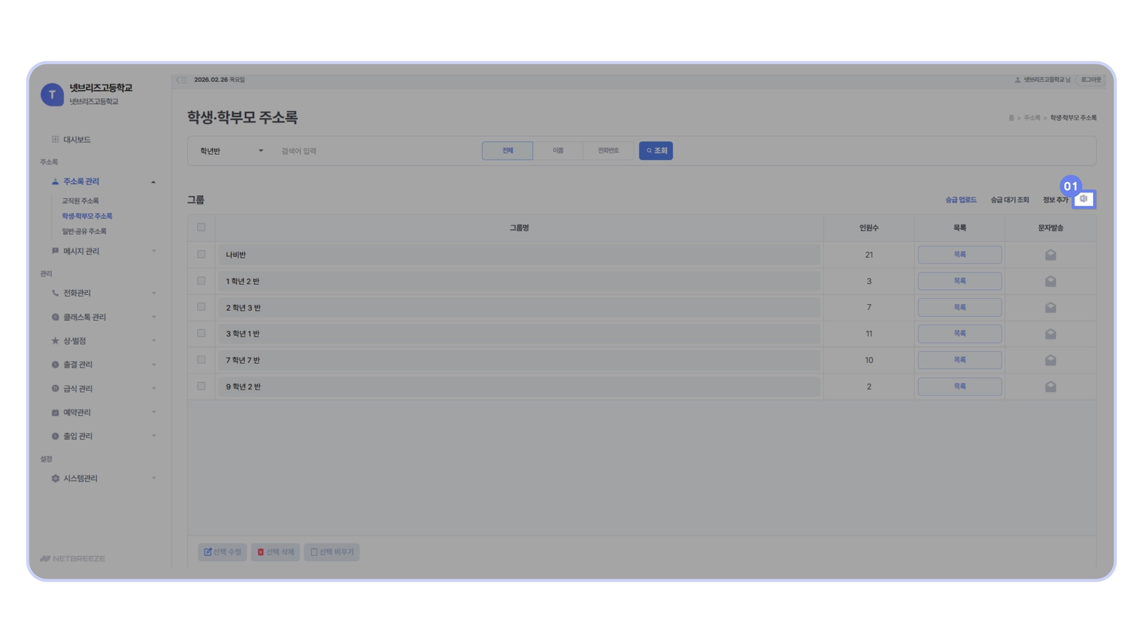The height and width of the screenshot is (643, 1143).
Task: Click the round T avatar logo
Action: coord(52,94)
